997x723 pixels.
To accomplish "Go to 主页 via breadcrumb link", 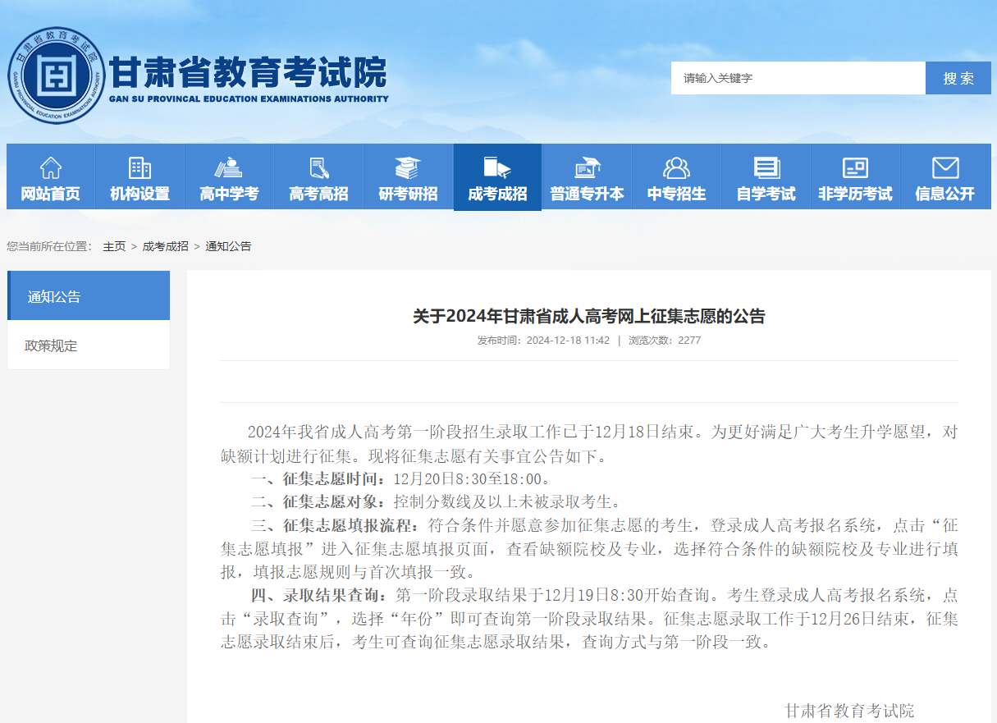I will [114, 246].
